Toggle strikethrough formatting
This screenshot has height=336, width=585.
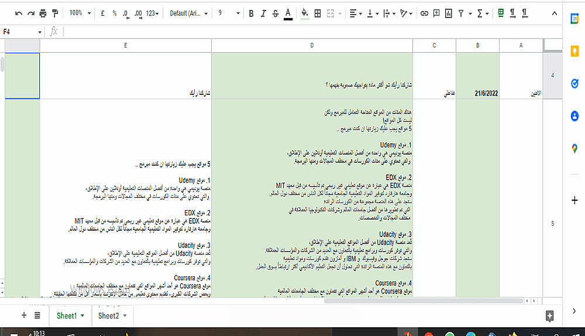[x=276, y=13]
